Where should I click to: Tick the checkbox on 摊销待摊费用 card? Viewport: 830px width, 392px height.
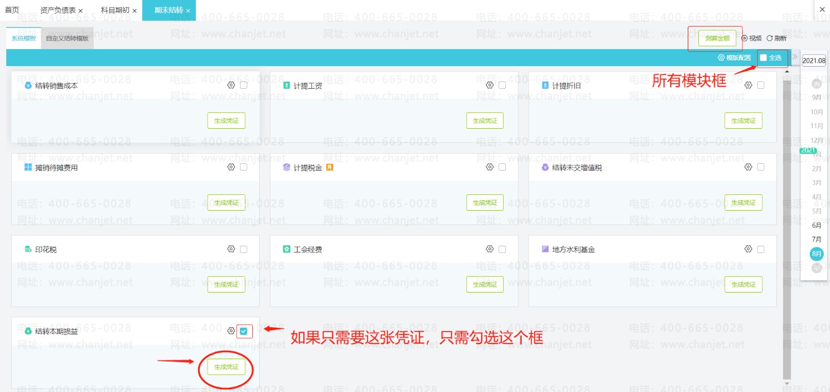pyautogui.click(x=244, y=167)
